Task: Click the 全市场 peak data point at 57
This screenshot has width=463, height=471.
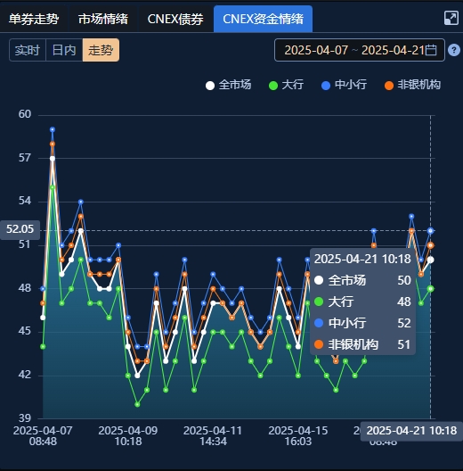Action: point(53,158)
